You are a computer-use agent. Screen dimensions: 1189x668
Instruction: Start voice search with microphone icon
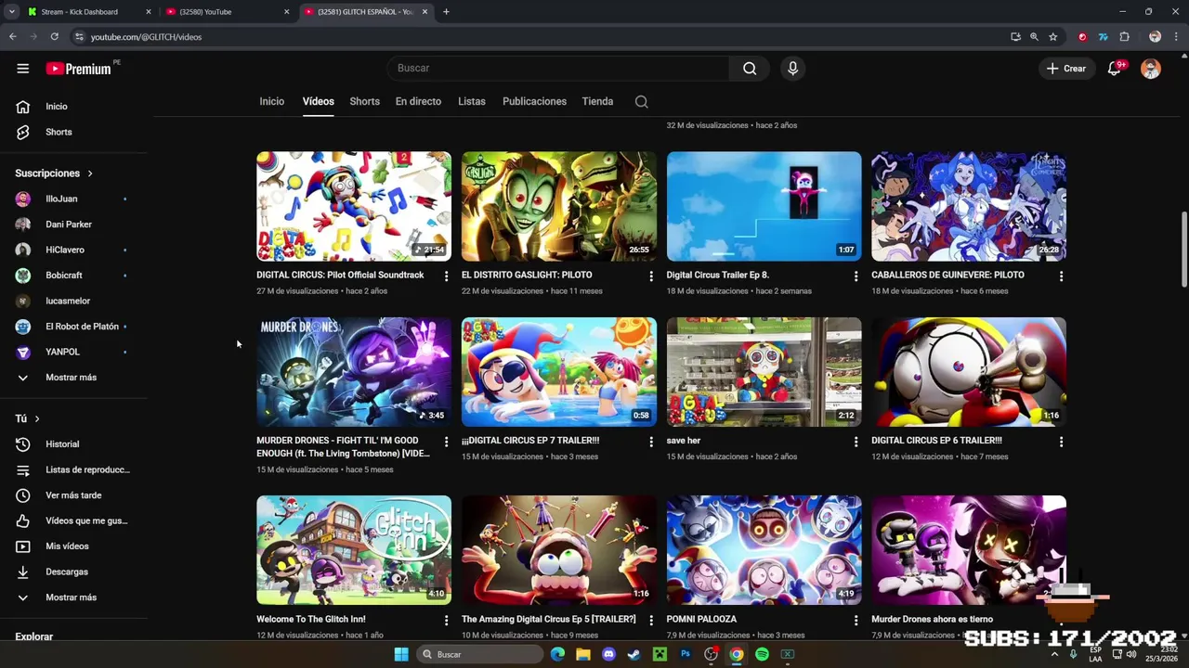(x=792, y=68)
